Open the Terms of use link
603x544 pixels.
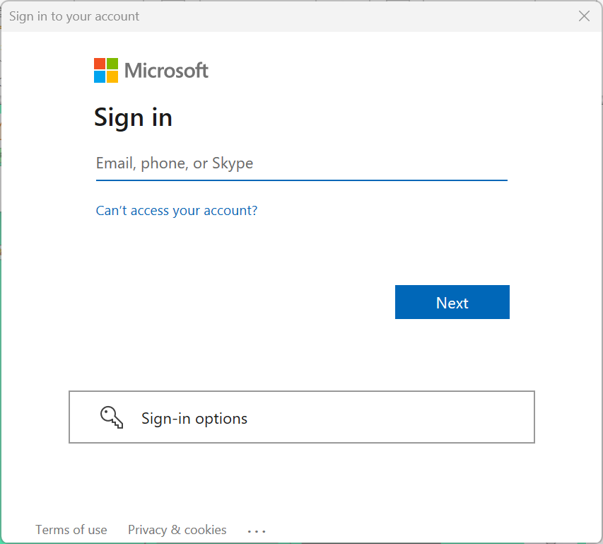pyautogui.click(x=71, y=530)
